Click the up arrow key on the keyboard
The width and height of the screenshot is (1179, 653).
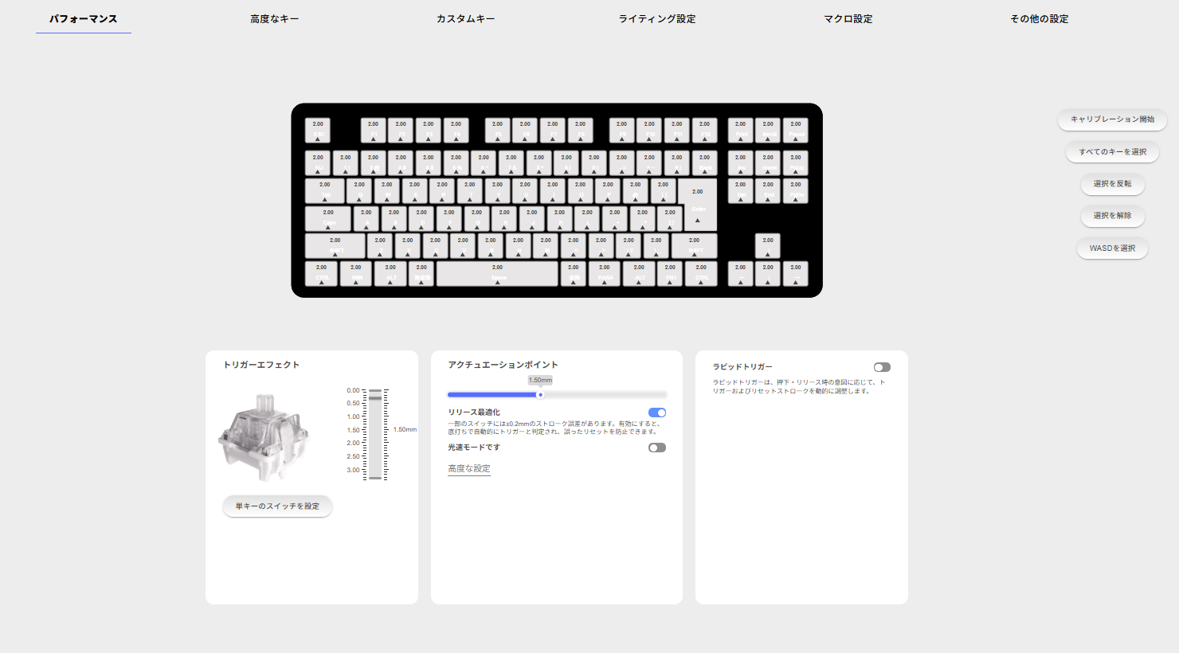coord(767,245)
